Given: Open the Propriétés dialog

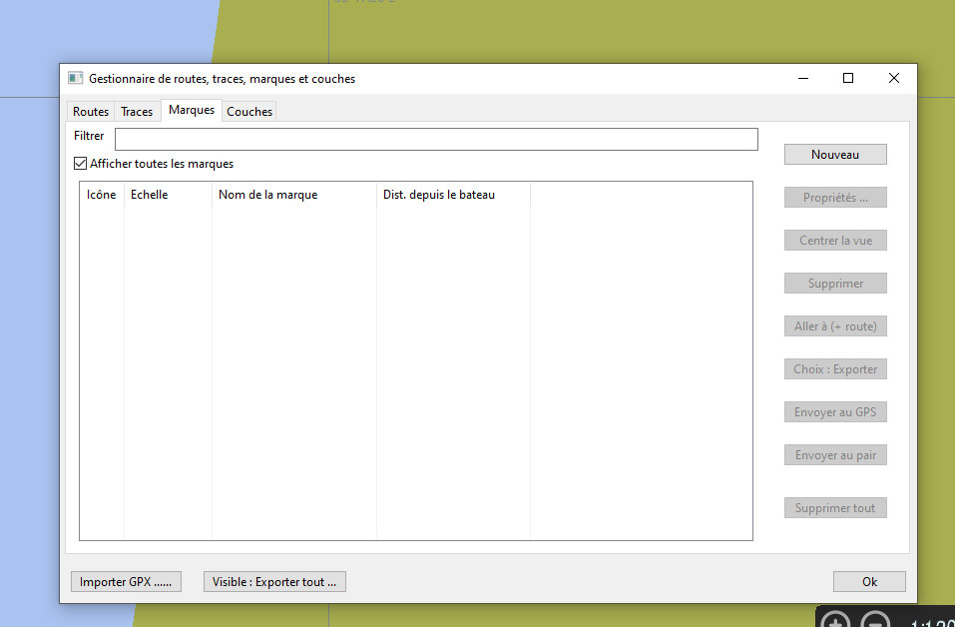Looking at the screenshot, I should tap(834, 197).
